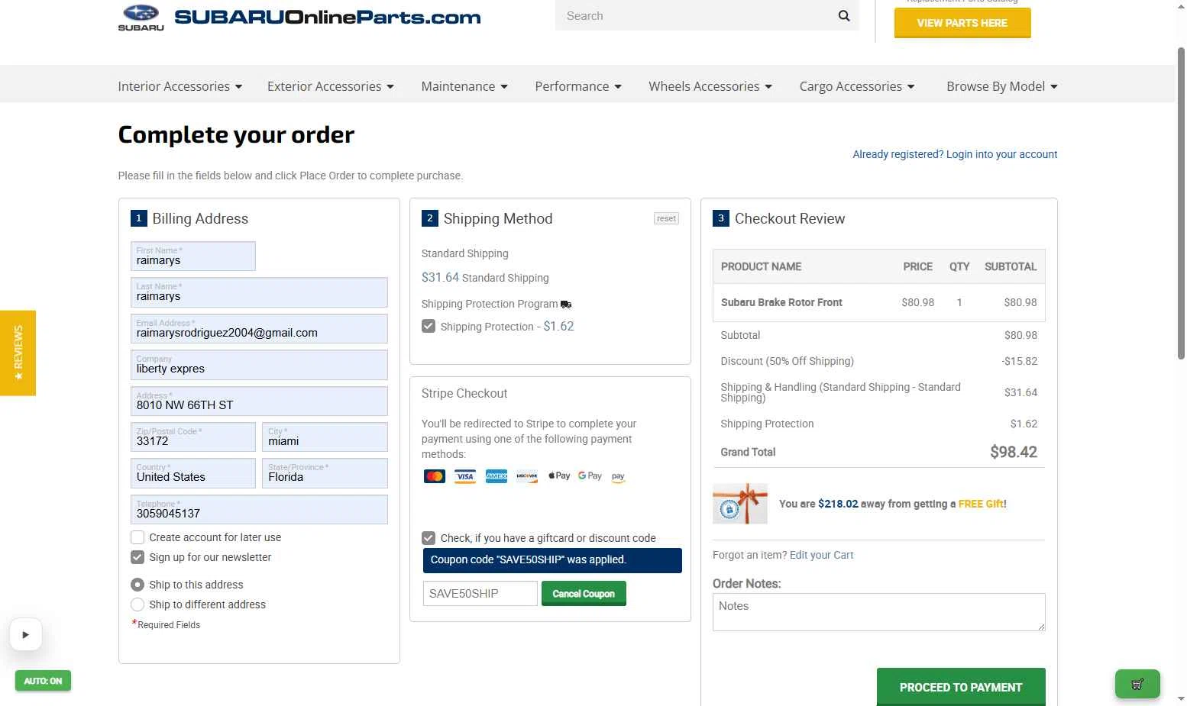The height and width of the screenshot is (706, 1187).
Task: Click Discount (50% Off Shipping) row
Action: 878,361
